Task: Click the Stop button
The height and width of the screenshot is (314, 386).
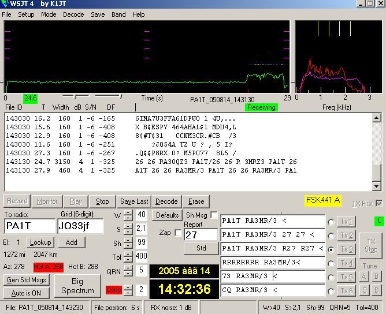Action: pyautogui.click(x=102, y=201)
